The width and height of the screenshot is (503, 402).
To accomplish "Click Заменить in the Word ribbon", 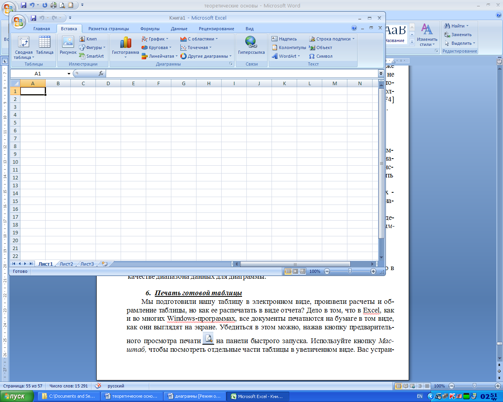I will (458, 35).
